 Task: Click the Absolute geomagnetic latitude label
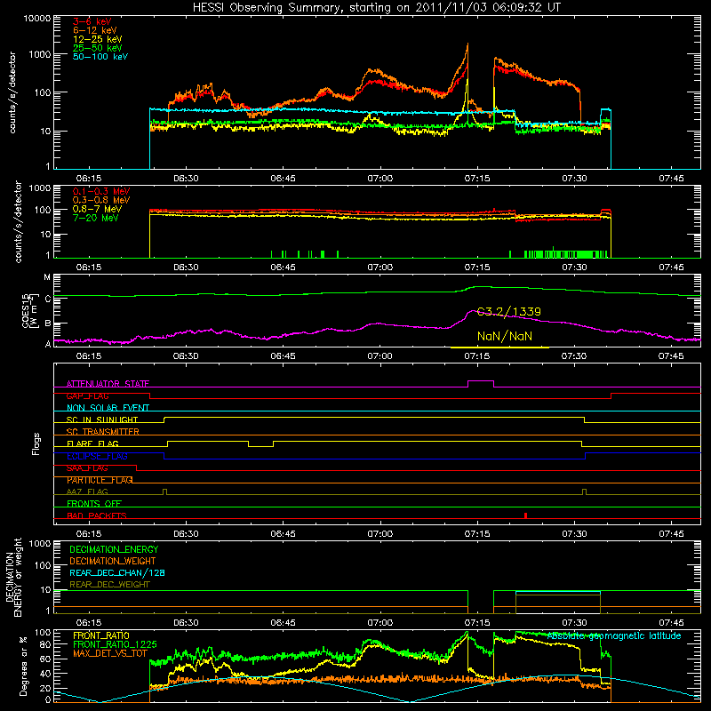click(x=614, y=636)
